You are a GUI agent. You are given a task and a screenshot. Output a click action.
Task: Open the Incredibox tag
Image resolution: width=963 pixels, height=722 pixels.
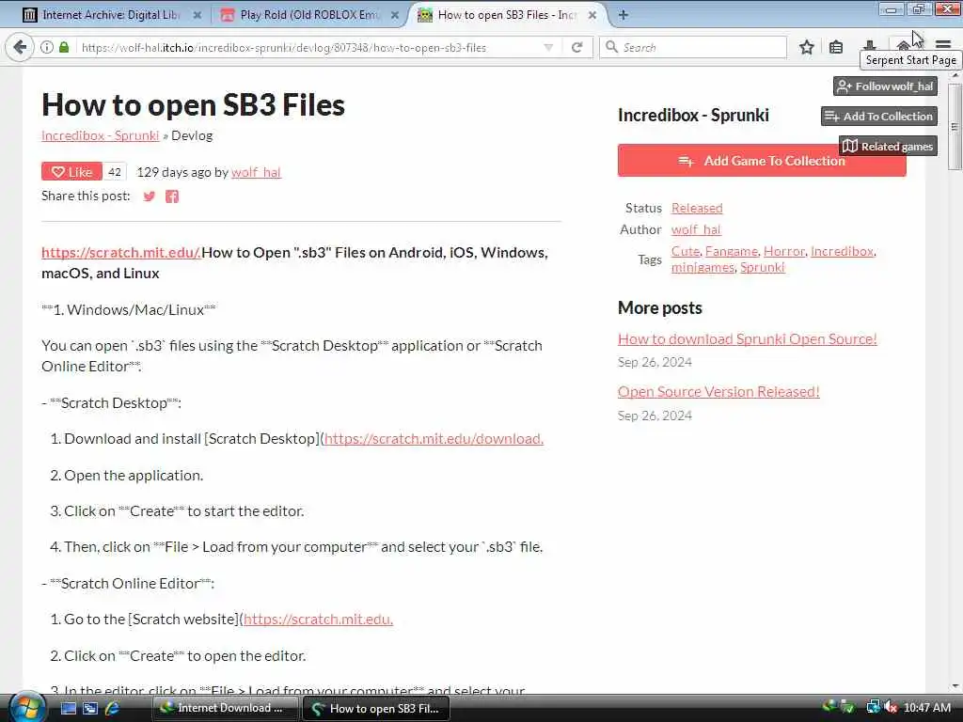(x=842, y=251)
